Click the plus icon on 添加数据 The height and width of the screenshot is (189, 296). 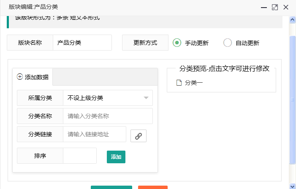20,77
